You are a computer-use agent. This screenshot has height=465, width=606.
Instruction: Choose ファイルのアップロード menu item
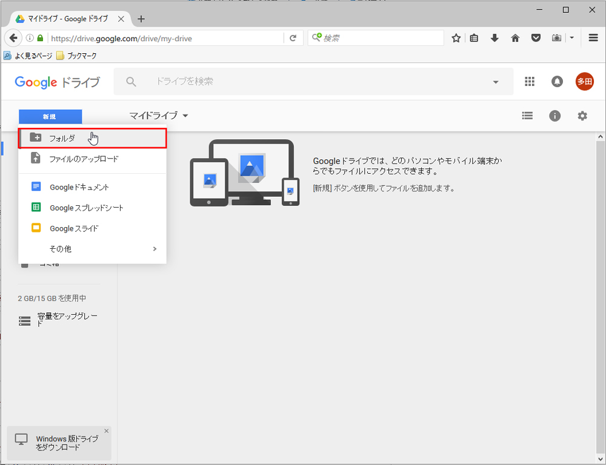click(x=93, y=159)
